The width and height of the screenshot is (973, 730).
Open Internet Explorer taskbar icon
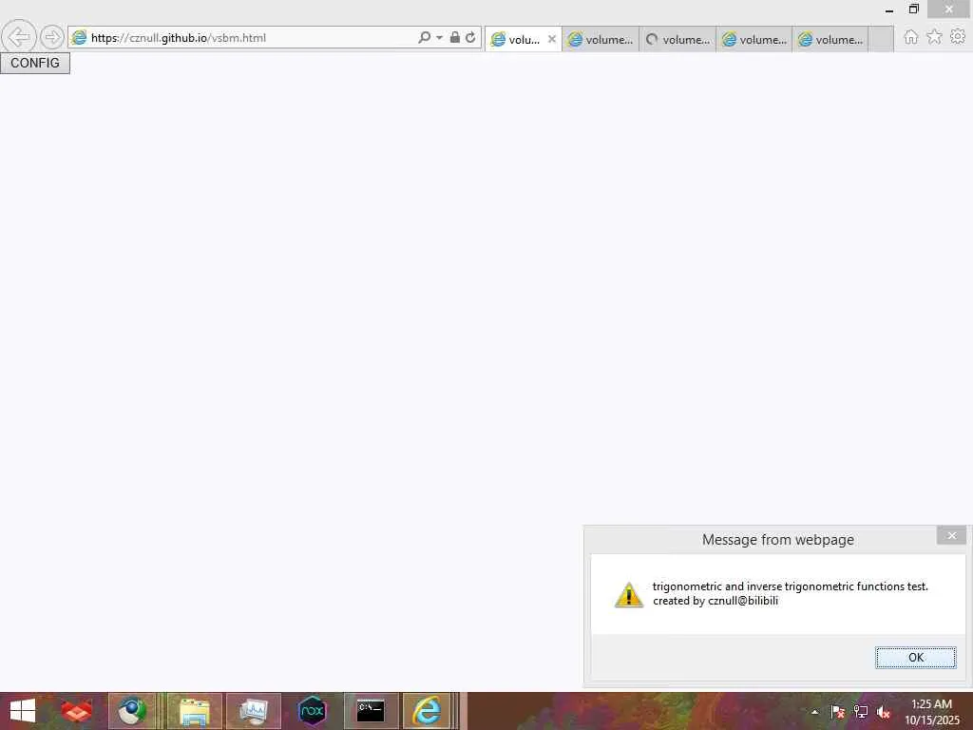click(427, 711)
